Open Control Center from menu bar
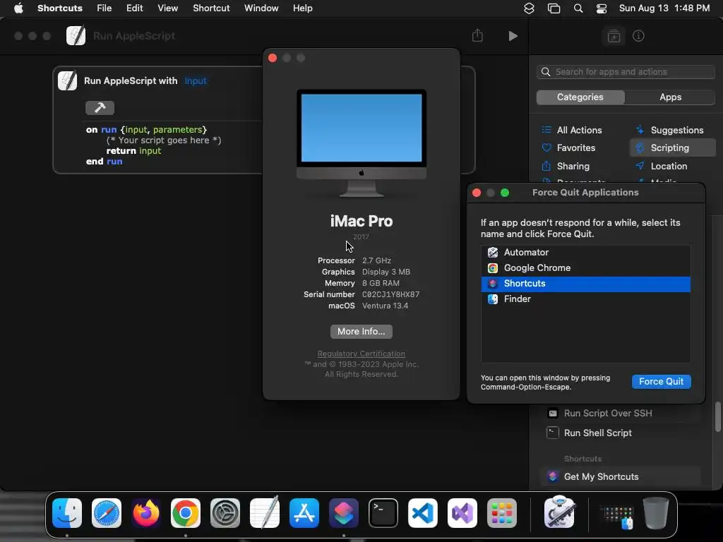This screenshot has height=542, width=723. click(602, 8)
